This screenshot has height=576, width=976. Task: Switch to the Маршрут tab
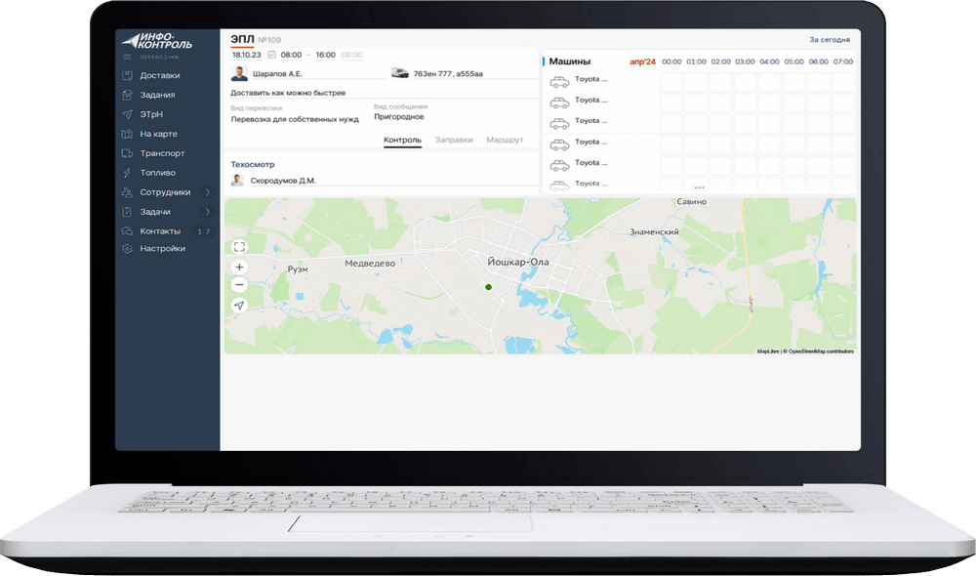(x=504, y=141)
